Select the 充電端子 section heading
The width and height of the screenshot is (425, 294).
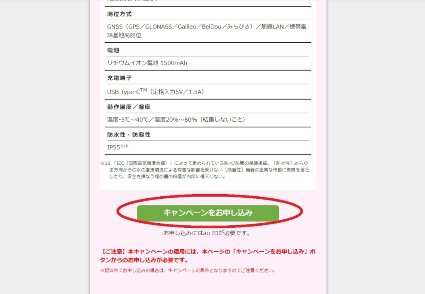tap(119, 78)
